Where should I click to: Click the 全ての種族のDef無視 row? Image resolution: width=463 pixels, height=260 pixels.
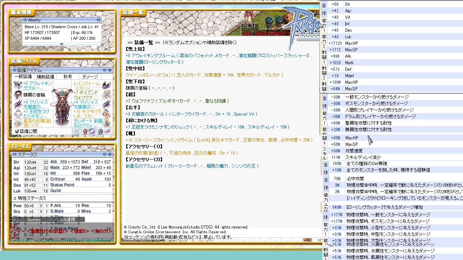(395, 164)
